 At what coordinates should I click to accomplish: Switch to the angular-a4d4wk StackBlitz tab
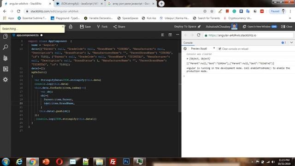28,4
